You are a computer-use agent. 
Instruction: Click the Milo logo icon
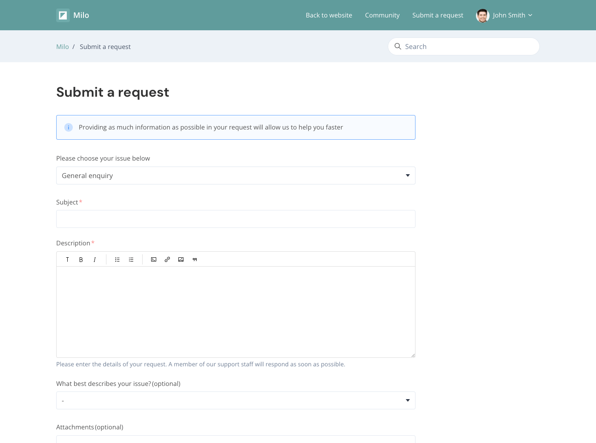coord(63,15)
